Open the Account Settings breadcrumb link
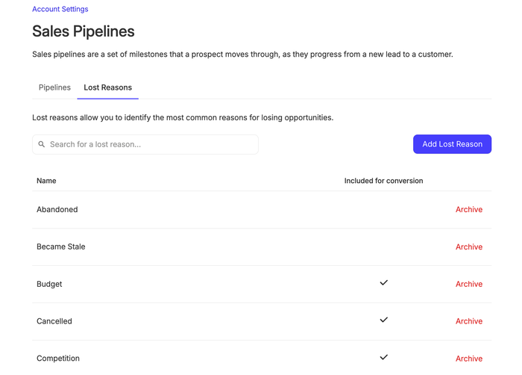This screenshot has width=522, height=375. [60, 9]
